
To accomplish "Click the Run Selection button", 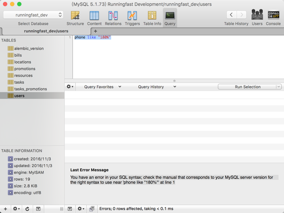I will [x=248, y=87].
